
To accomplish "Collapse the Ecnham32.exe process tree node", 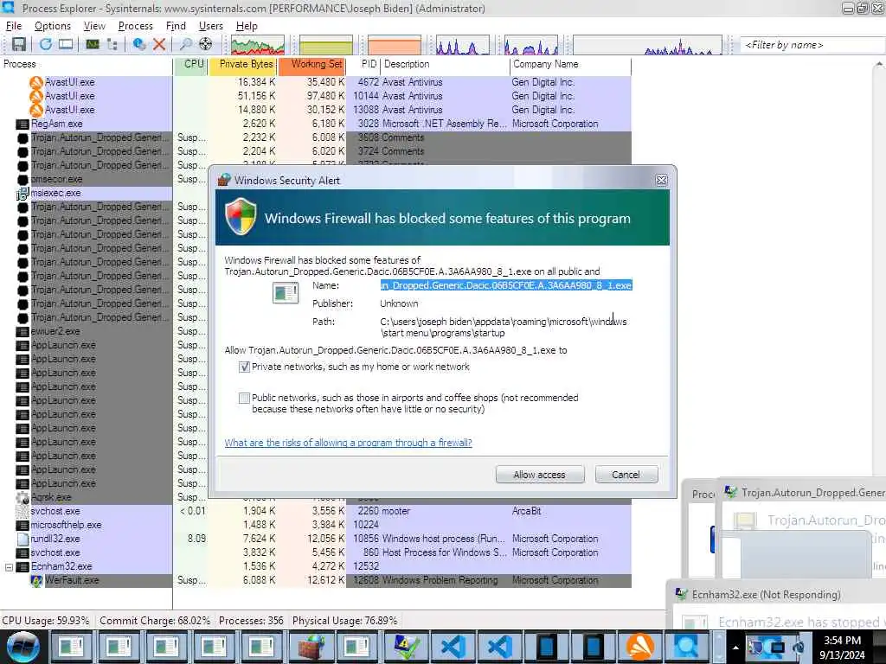I will click(x=9, y=567).
